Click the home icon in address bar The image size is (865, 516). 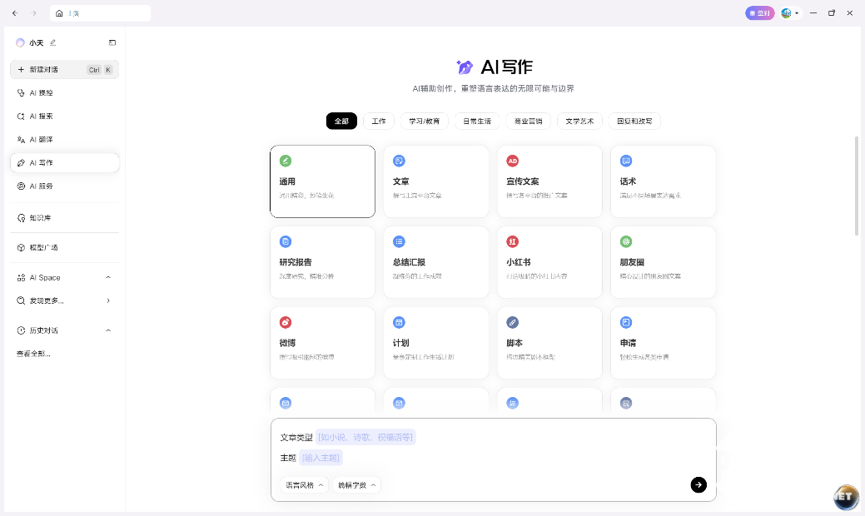[59, 13]
